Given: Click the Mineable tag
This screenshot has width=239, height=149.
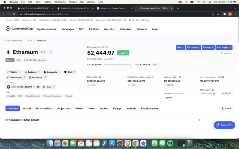Looking at the screenshot, I should [x=11, y=96].
